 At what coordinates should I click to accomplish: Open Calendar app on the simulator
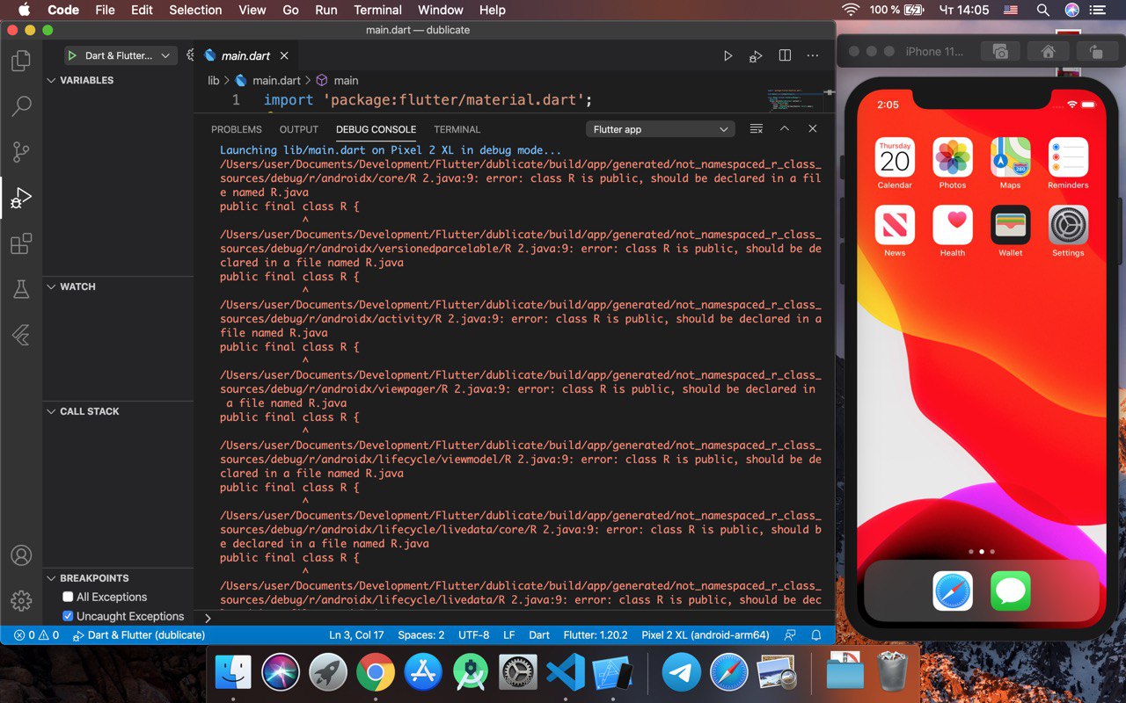[x=895, y=157]
